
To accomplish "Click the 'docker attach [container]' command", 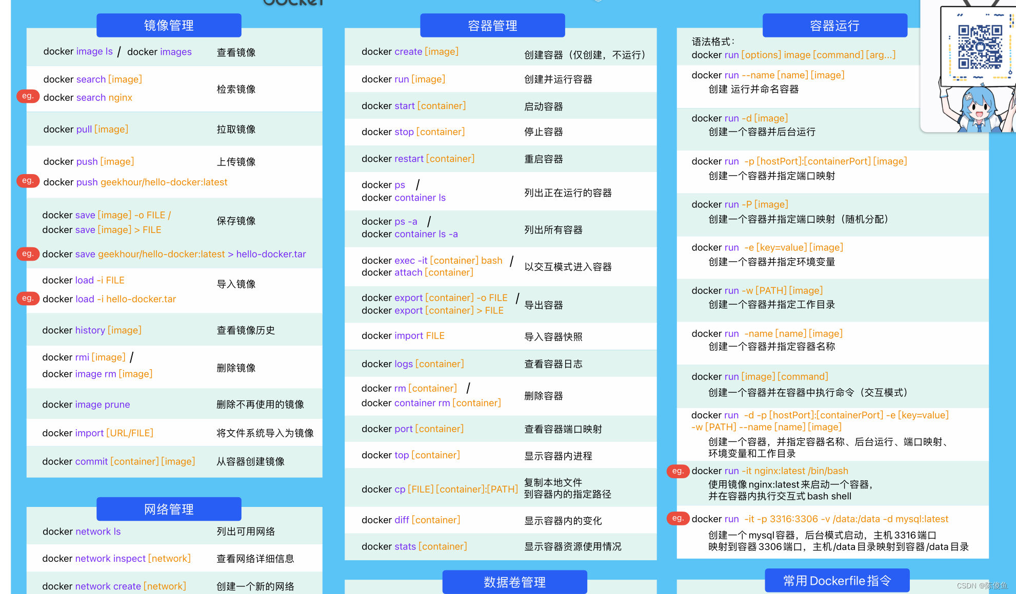I will (x=417, y=272).
